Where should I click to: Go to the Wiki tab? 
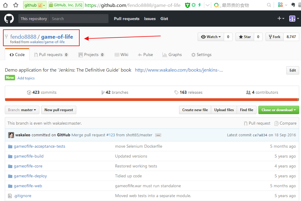point(121,55)
